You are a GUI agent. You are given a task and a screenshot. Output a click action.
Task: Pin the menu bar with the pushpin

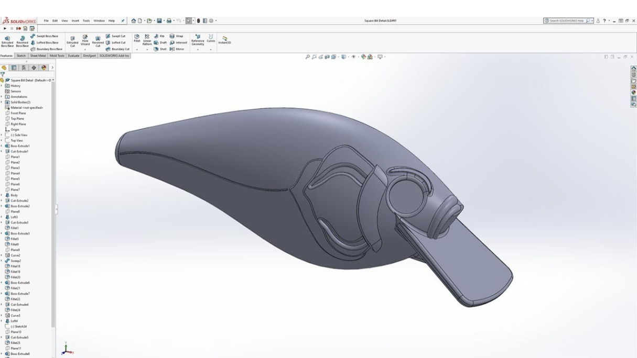tap(123, 21)
